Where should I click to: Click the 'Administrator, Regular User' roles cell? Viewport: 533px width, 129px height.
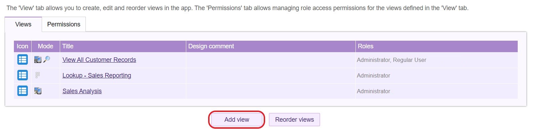click(x=392, y=60)
